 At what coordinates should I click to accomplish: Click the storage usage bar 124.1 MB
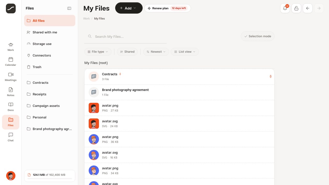[50, 176]
